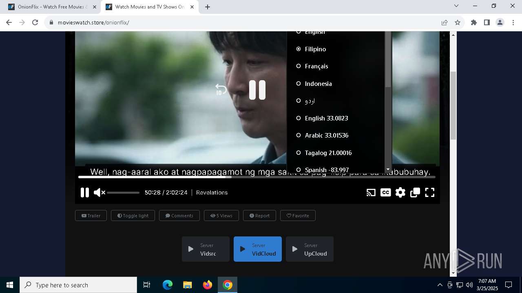Click the subtitle list scrollbar thumb

click(x=388, y=59)
